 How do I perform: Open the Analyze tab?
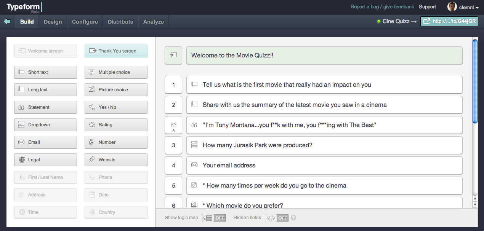tap(153, 21)
